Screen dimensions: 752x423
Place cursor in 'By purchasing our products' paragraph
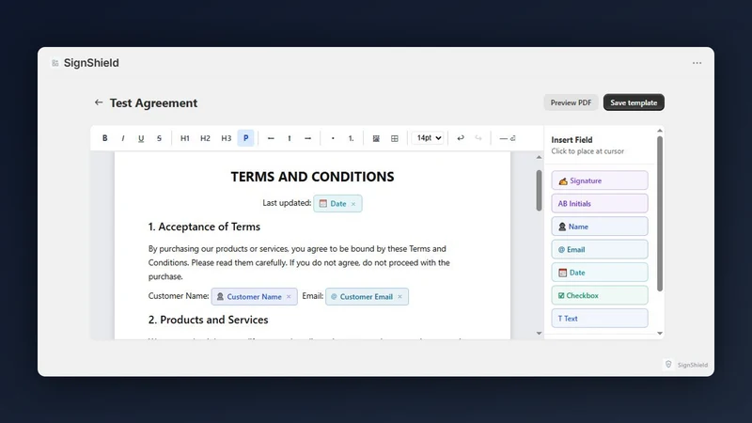click(299, 262)
